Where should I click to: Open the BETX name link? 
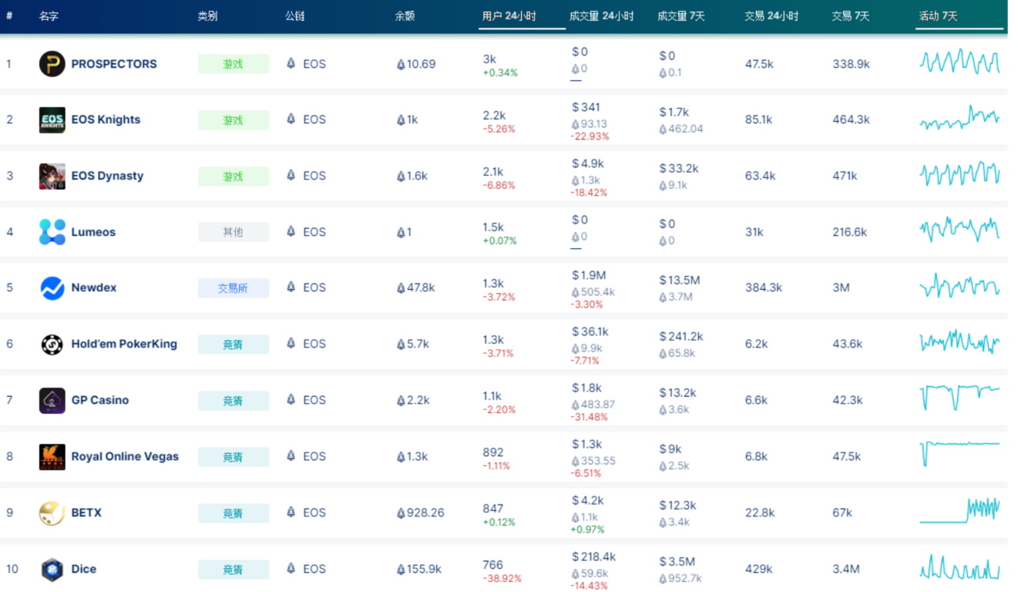[x=86, y=513]
